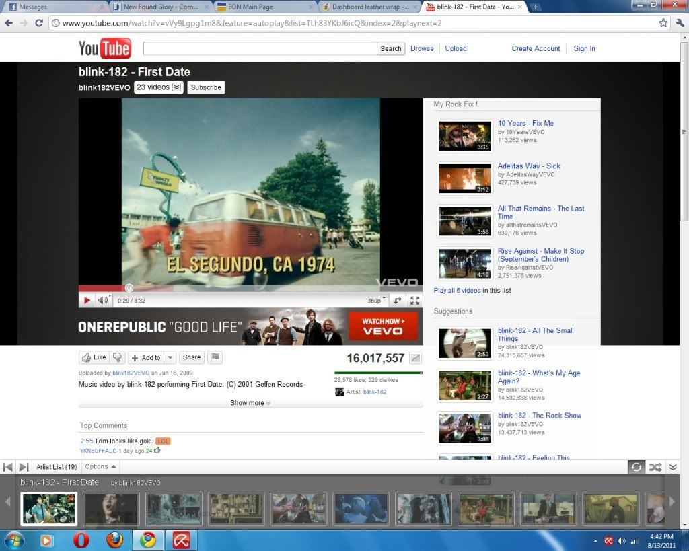Toggle playlist autoplay button

pos(636,467)
